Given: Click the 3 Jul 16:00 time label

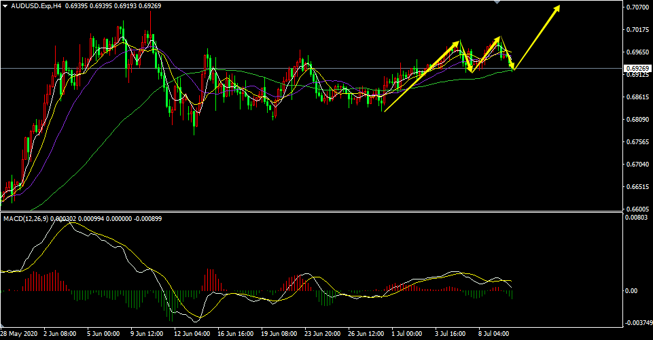Looking at the screenshot, I should pyautogui.click(x=451, y=334).
